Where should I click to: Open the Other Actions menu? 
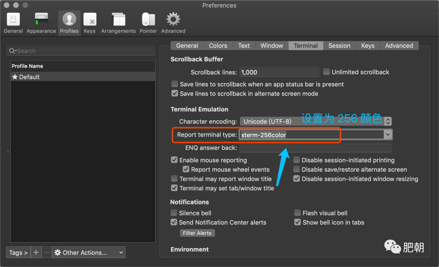tap(89, 252)
